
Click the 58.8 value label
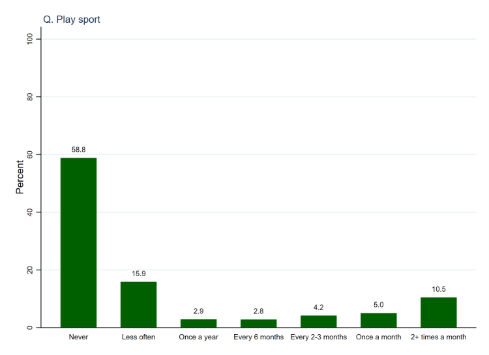tap(78, 150)
